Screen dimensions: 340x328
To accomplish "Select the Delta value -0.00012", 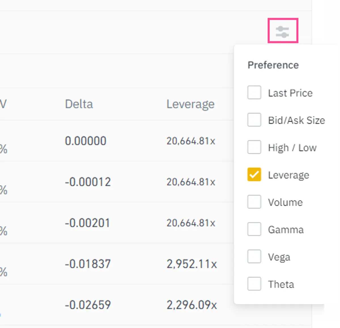I will point(88,182).
